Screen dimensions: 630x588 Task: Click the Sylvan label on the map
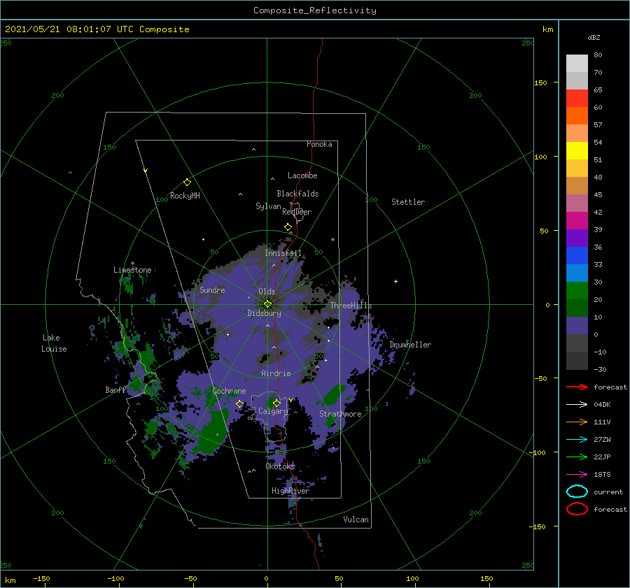(x=268, y=206)
